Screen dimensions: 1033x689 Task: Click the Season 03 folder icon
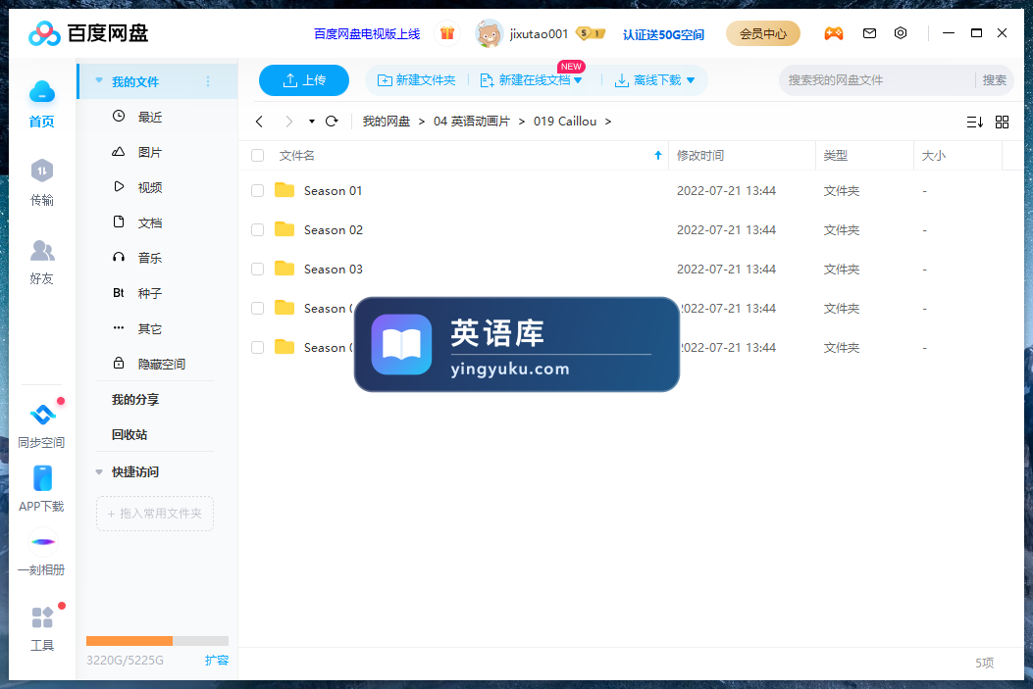point(284,269)
